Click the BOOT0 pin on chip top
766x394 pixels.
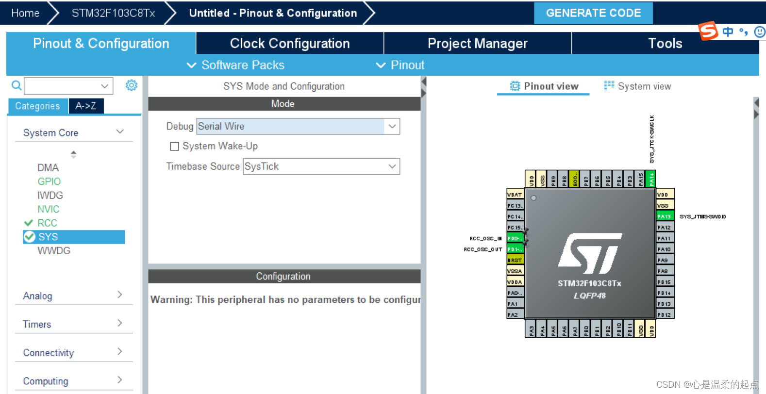[574, 179]
